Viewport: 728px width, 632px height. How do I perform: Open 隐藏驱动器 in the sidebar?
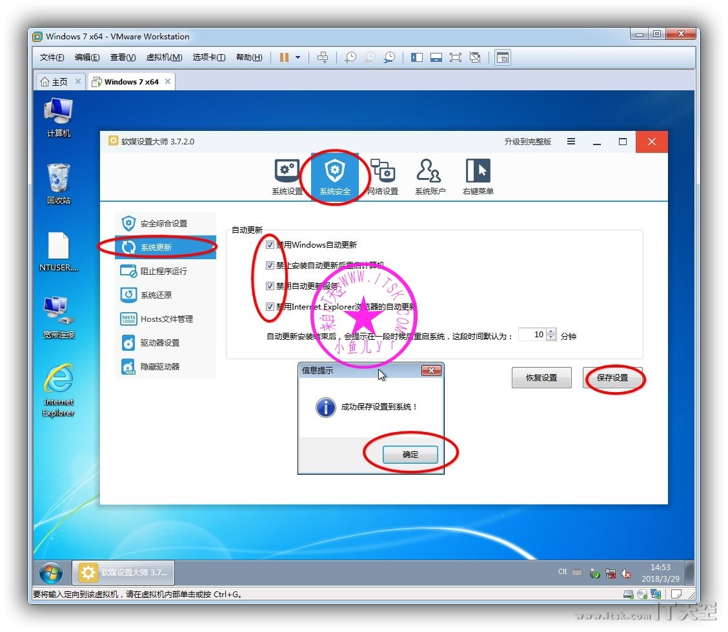[x=159, y=367]
